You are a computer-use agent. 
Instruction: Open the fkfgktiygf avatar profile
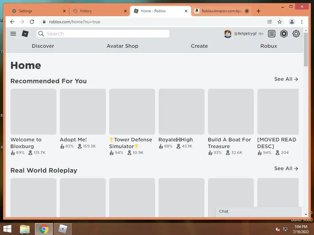228,34
